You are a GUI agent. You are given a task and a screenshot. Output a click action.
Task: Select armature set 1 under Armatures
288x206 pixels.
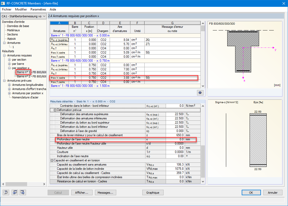click(13, 47)
